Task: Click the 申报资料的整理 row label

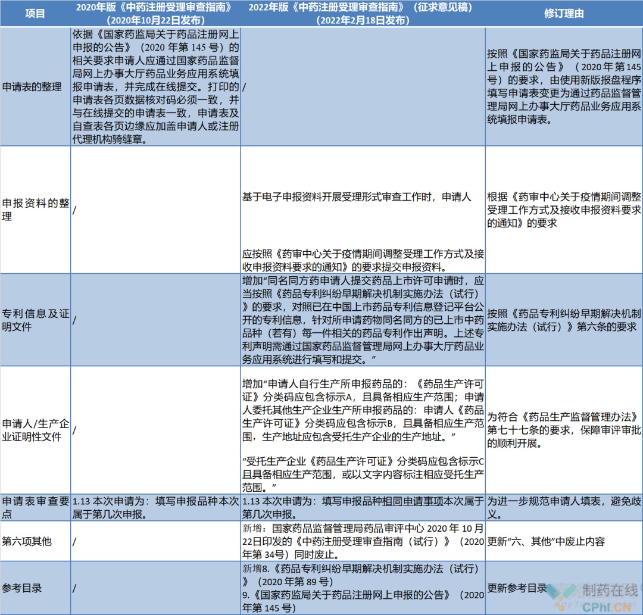Action: click(x=35, y=208)
